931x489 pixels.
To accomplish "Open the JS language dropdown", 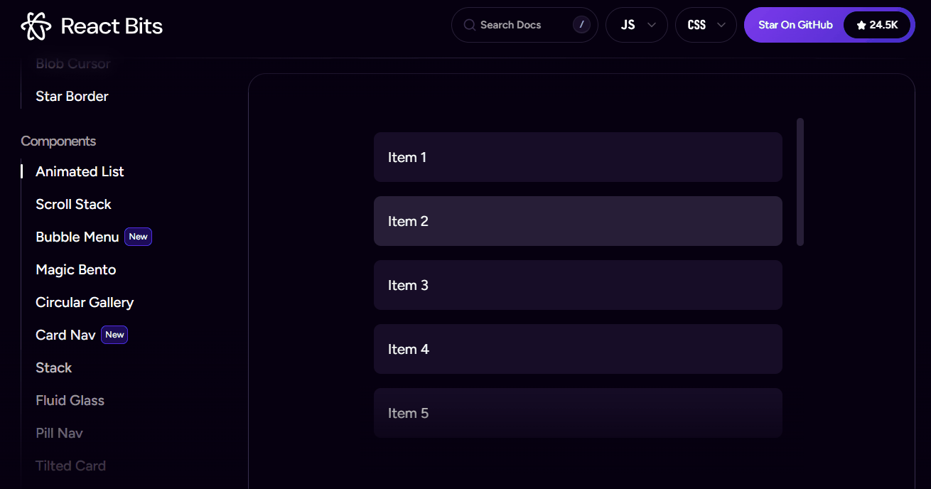I will point(636,25).
